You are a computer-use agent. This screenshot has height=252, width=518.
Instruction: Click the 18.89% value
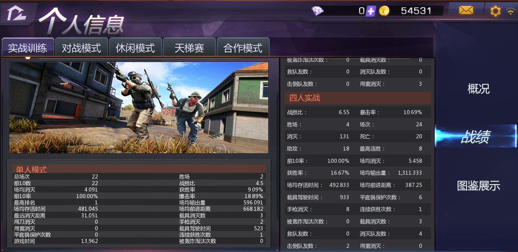tap(254, 196)
